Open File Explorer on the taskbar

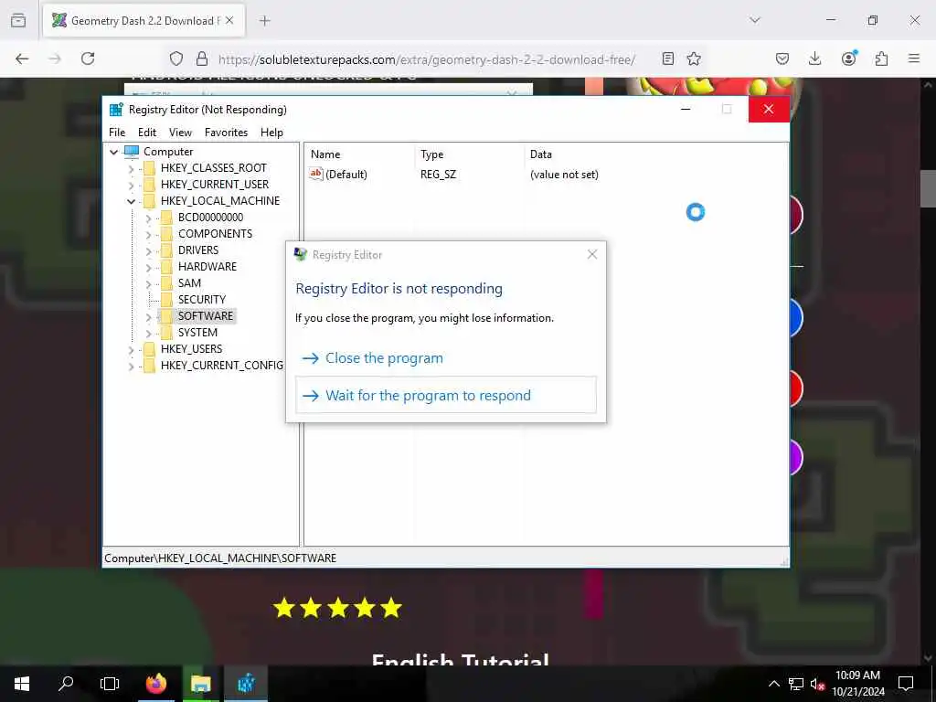pyautogui.click(x=200, y=684)
